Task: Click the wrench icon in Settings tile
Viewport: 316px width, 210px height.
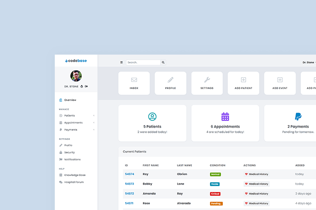Action: coord(207,80)
